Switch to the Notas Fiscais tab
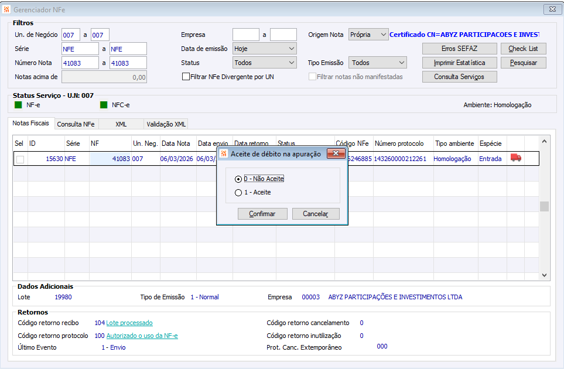The image size is (564, 369). click(31, 123)
